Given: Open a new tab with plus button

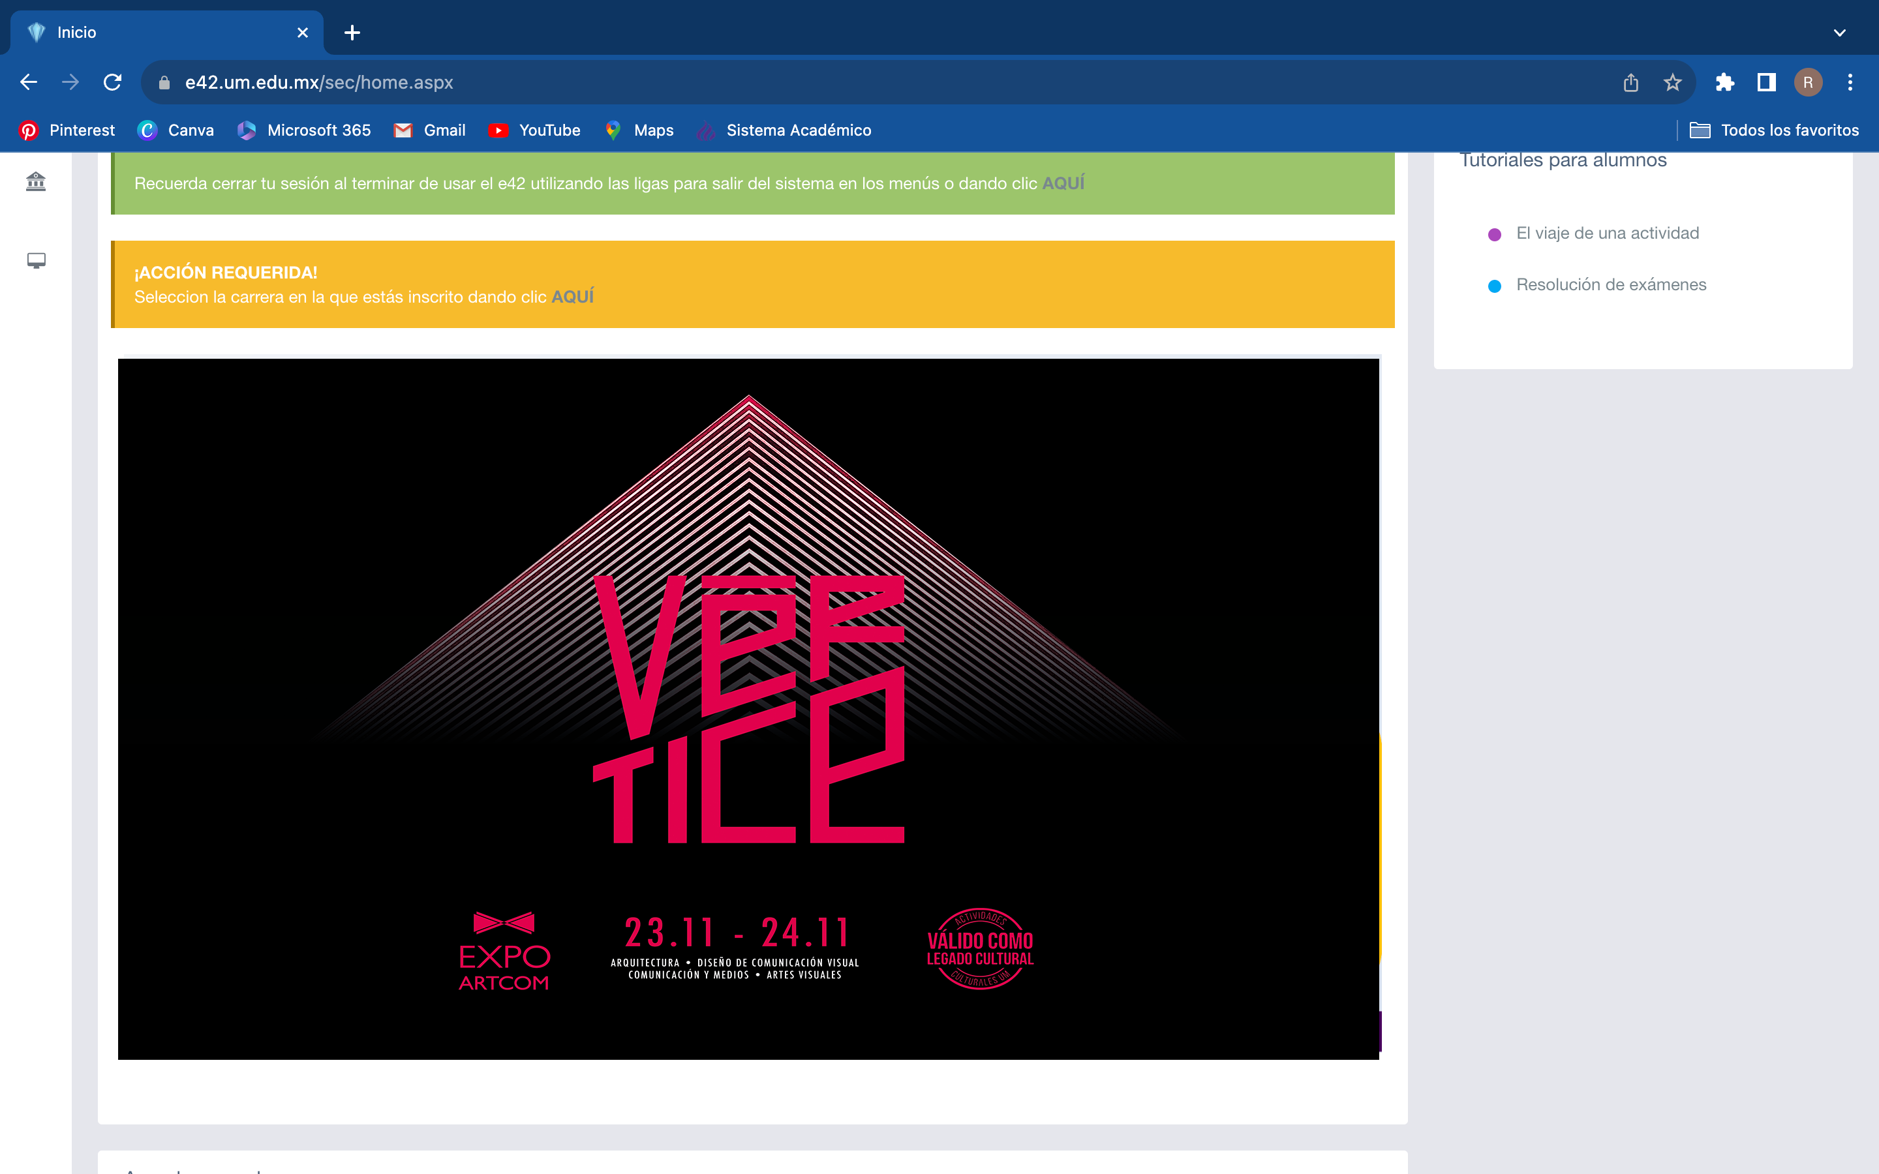Looking at the screenshot, I should tap(352, 33).
